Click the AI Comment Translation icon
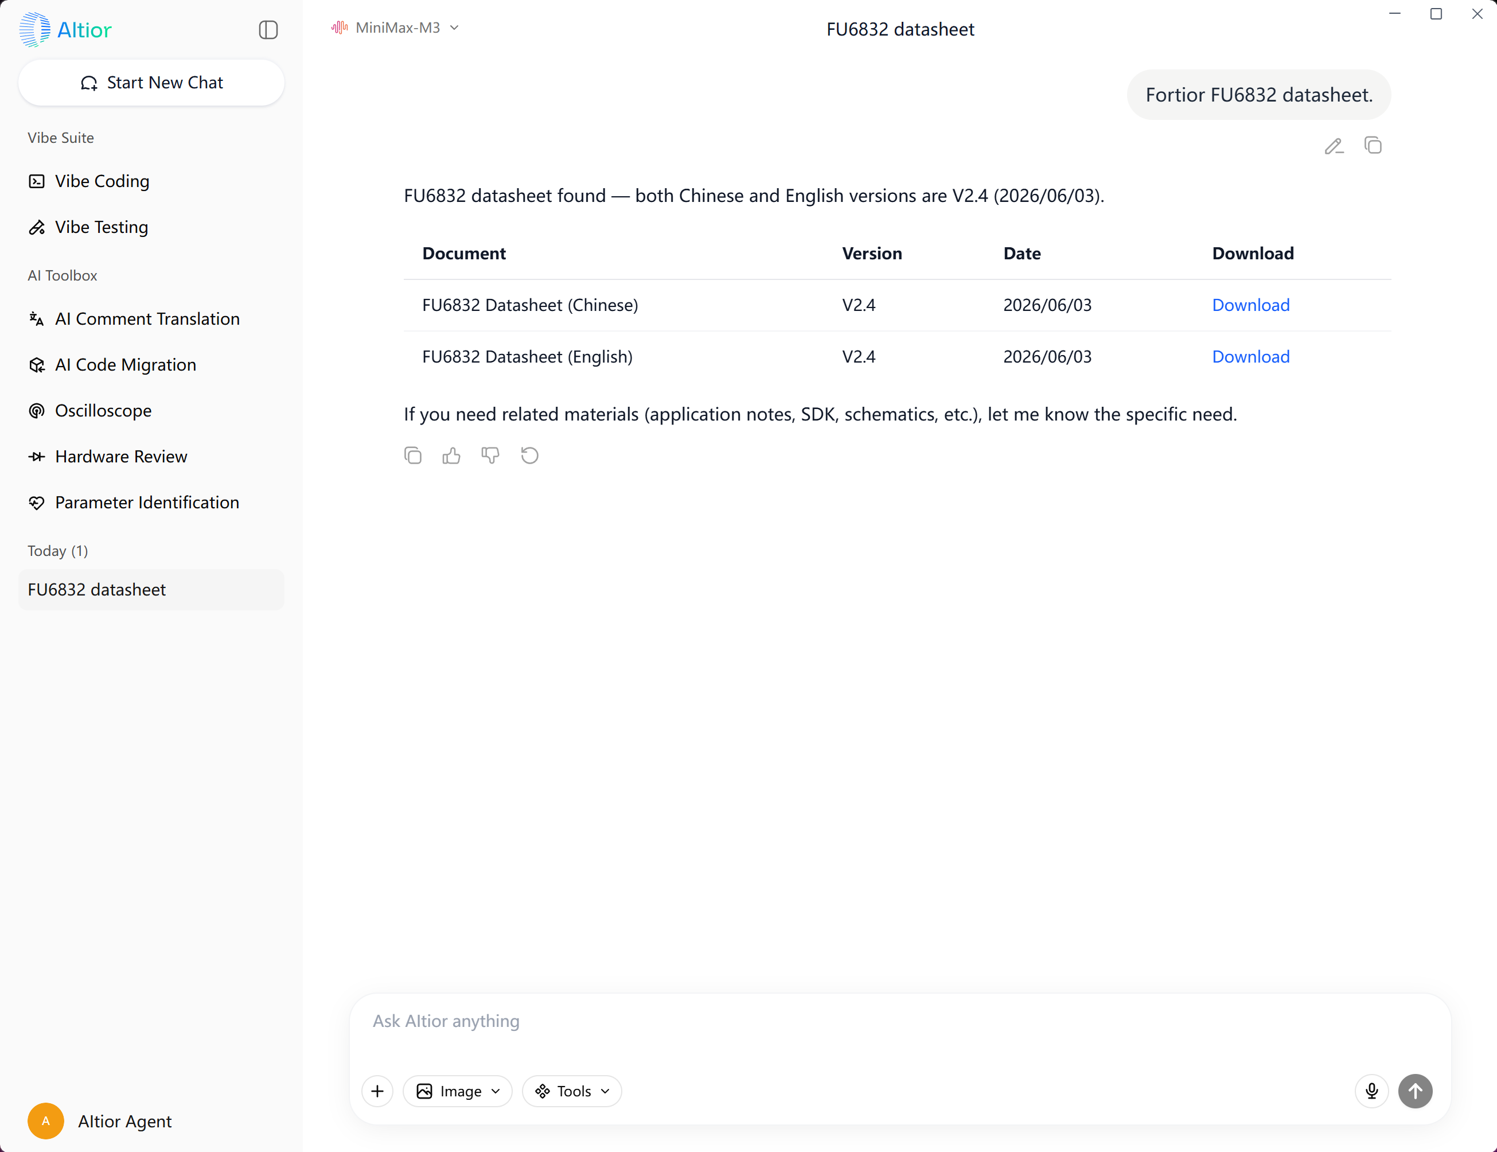This screenshot has width=1497, height=1152. (x=36, y=319)
